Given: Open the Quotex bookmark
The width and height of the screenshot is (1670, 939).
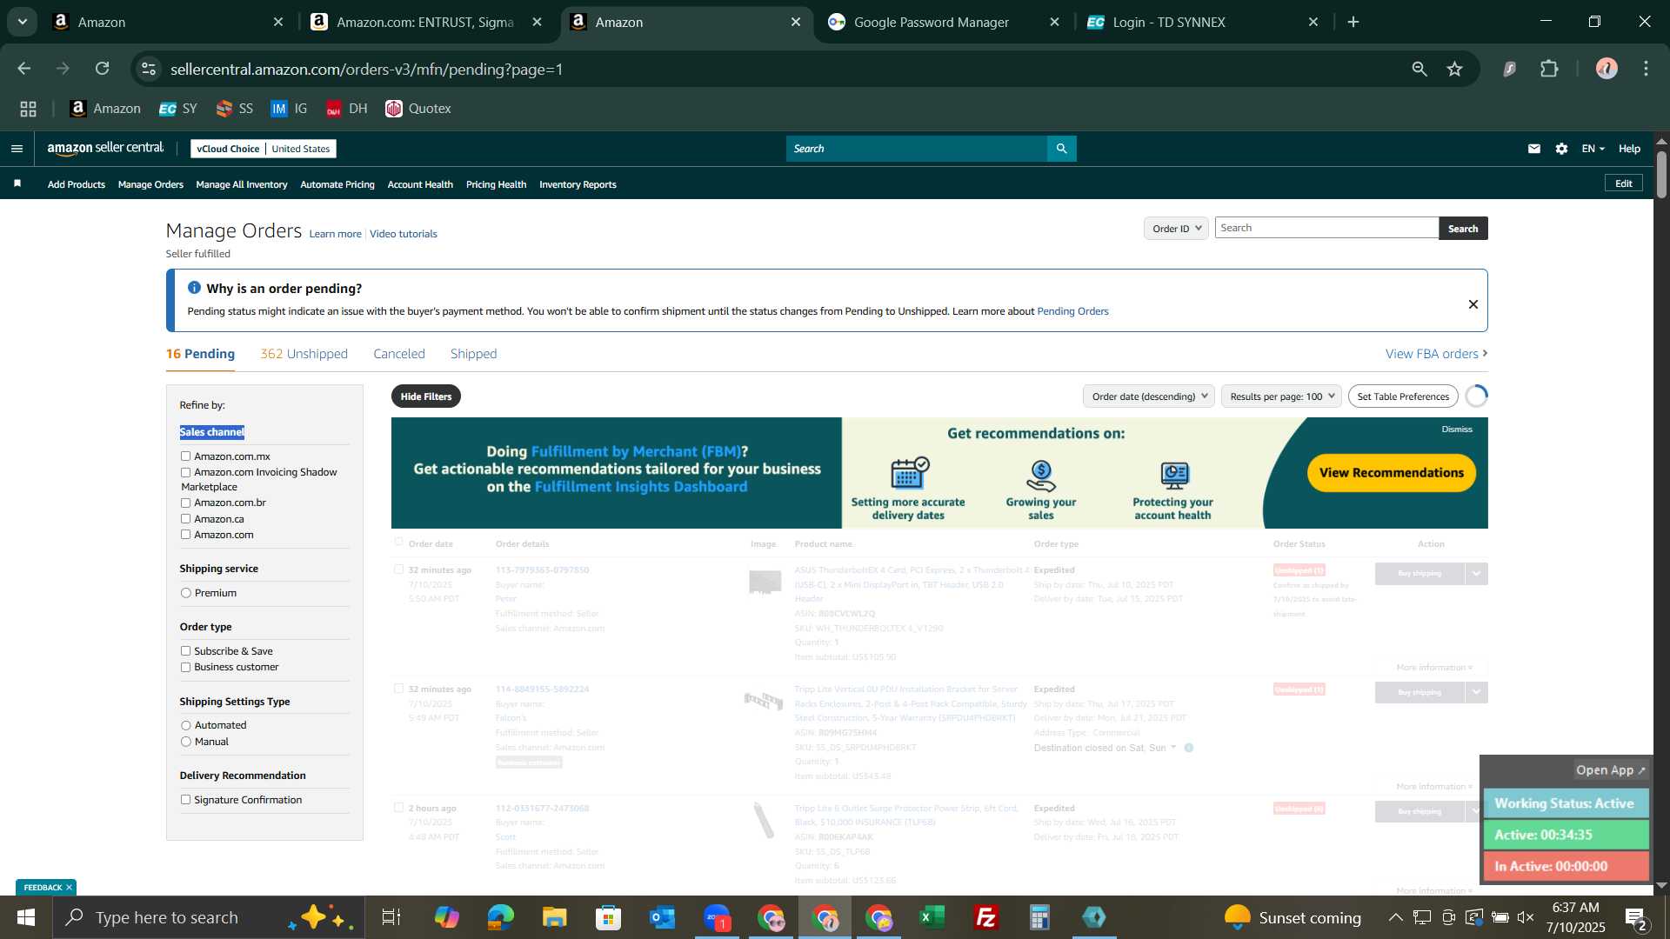Looking at the screenshot, I should pyautogui.click(x=418, y=109).
